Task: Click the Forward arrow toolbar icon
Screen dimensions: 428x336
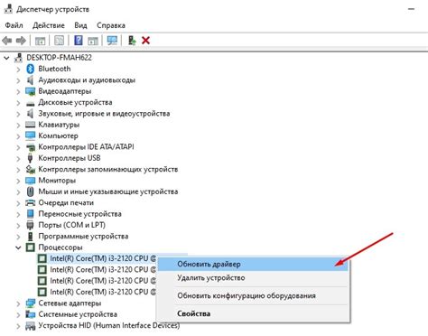Action: [21, 41]
